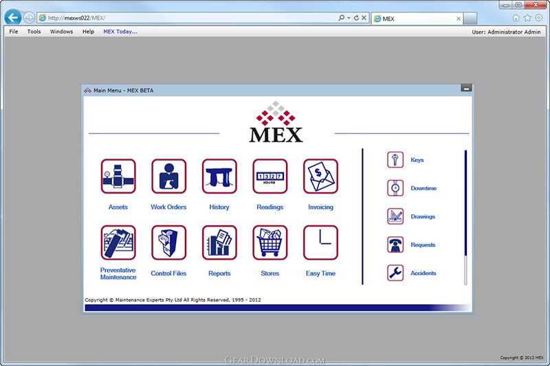
Task: Click the Preventative Maintenance text link
Action: 118,273
